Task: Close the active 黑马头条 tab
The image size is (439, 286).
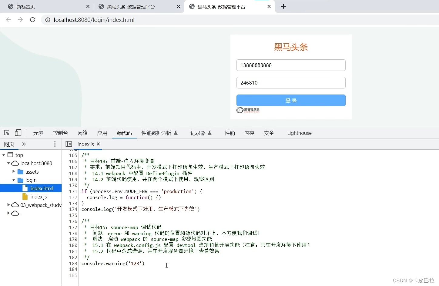Action: 269,6
